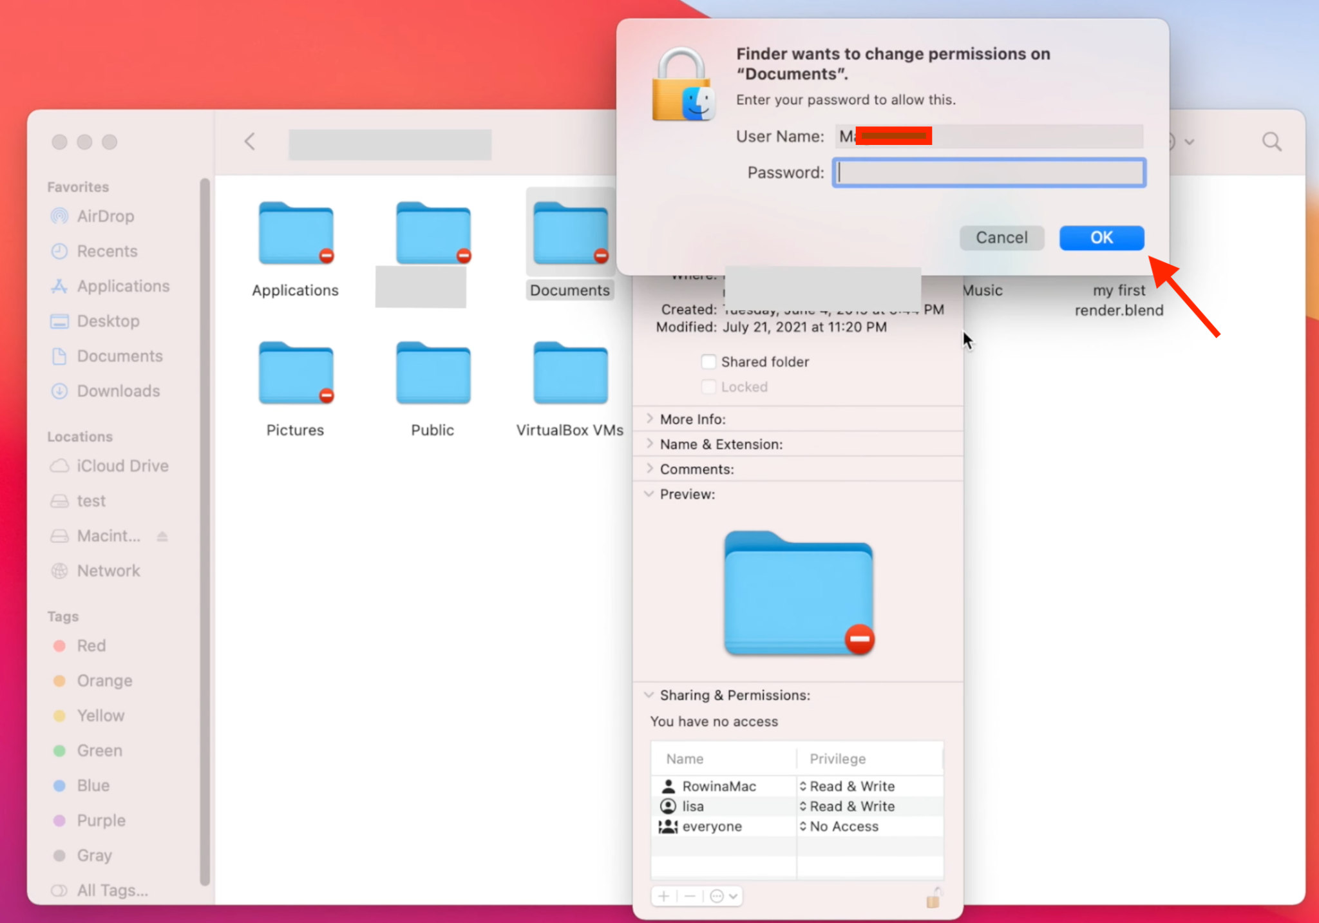The image size is (1319, 923).
Task: Cancel the password prompt
Action: (x=1001, y=237)
